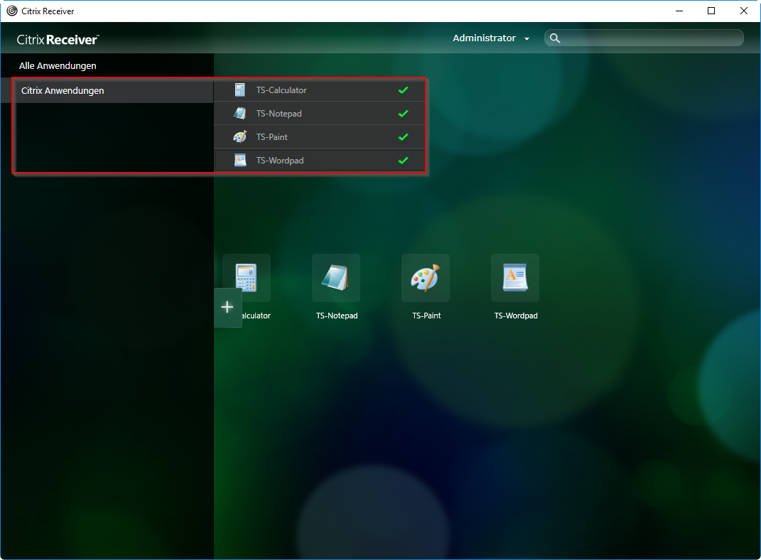Toggle the TS-Paint green checkmark
The width and height of the screenshot is (761, 560).
pyautogui.click(x=404, y=137)
